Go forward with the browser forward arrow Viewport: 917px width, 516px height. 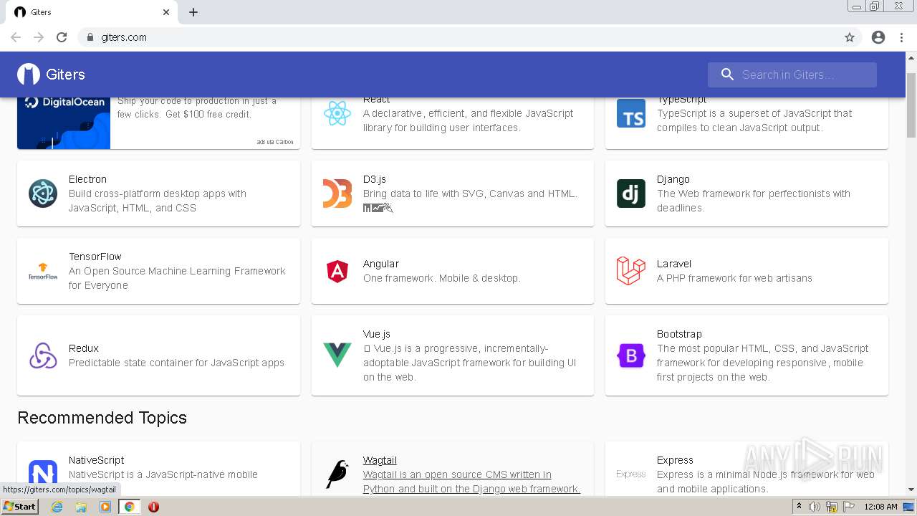(x=39, y=37)
